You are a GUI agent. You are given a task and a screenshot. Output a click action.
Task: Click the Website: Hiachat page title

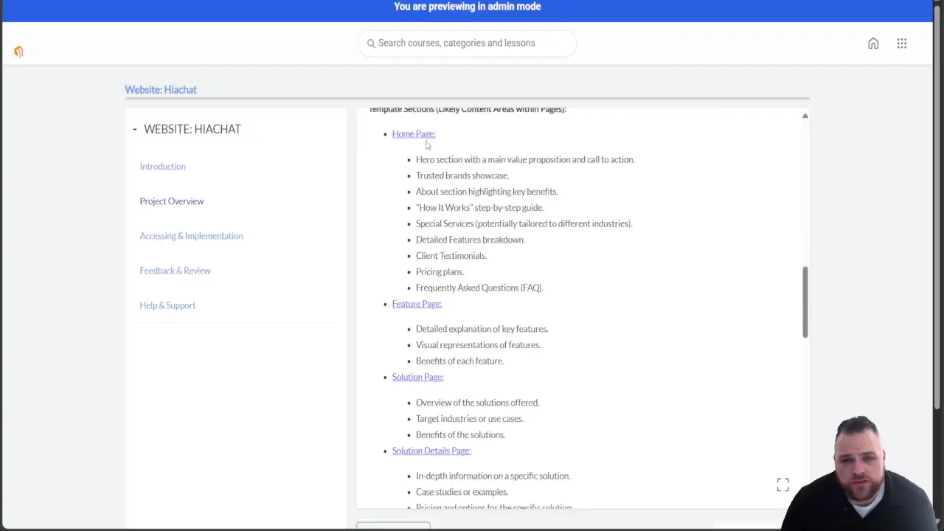point(161,89)
